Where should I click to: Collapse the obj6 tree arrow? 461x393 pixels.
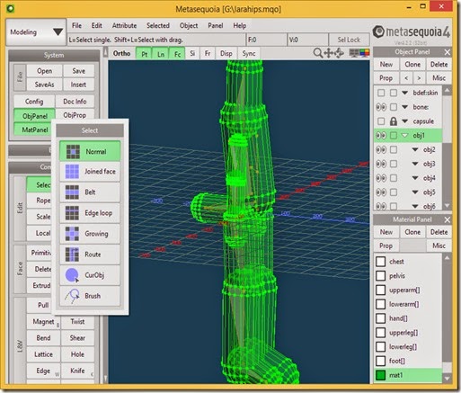(x=415, y=206)
